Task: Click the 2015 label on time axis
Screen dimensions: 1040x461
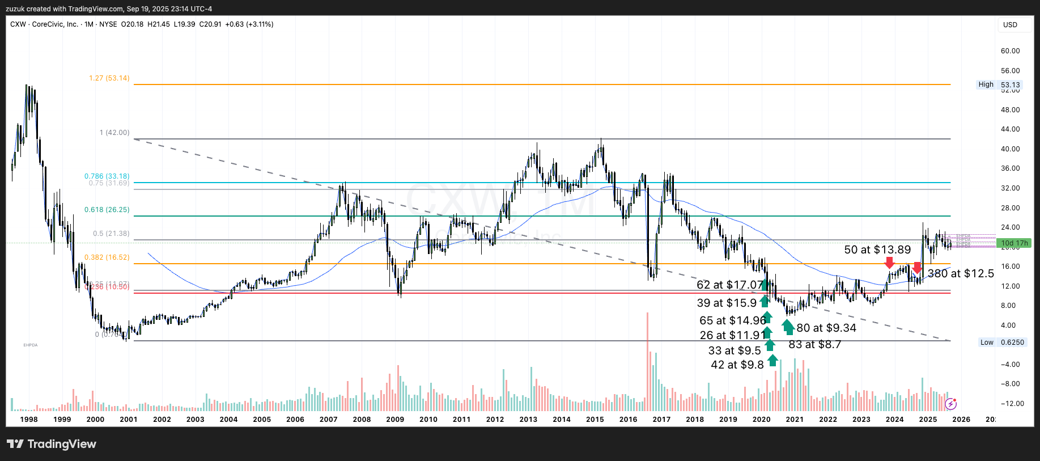Action: (x=595, y=420)
